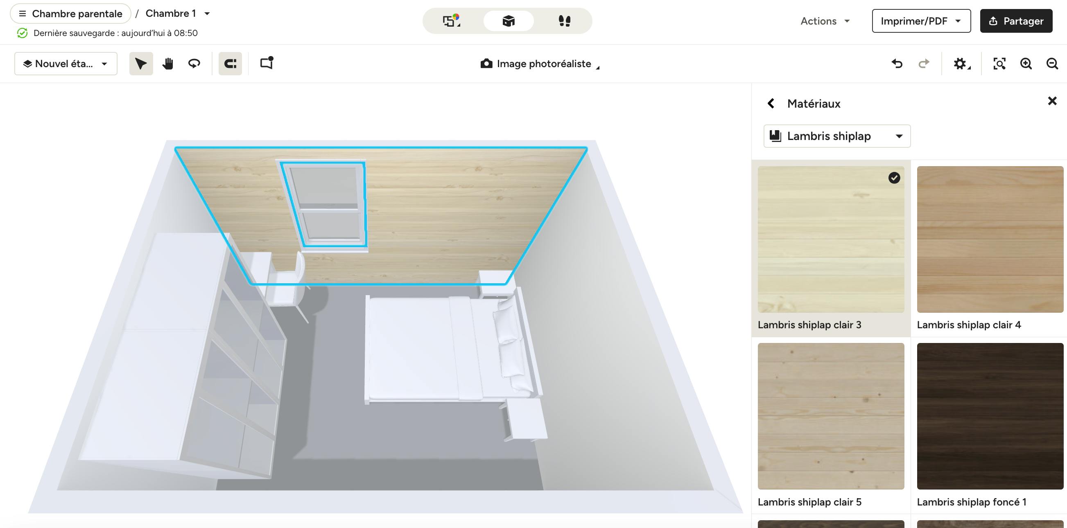Select the hand pan tool
1067x528 pixels.
click(168, 63)
